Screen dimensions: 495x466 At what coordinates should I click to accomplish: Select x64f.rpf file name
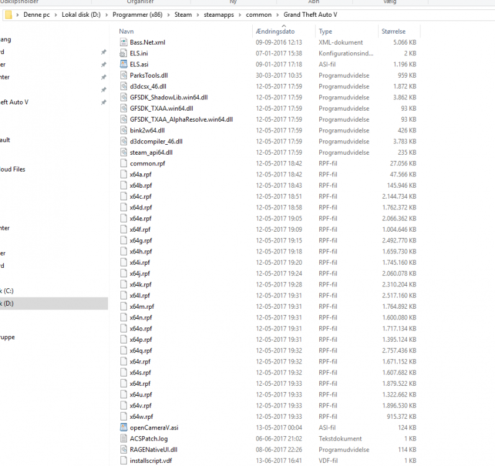pyautogui.click(x=140, y=229)
